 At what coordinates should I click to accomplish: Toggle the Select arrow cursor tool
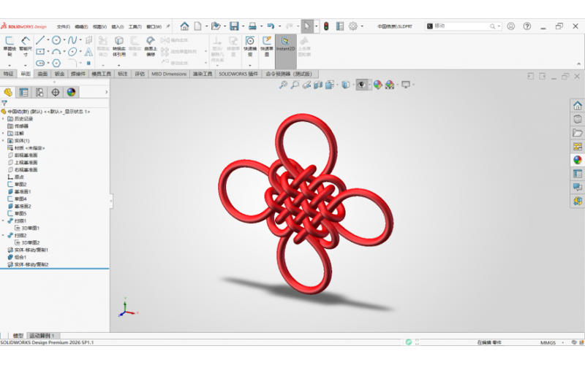[306, 26]
